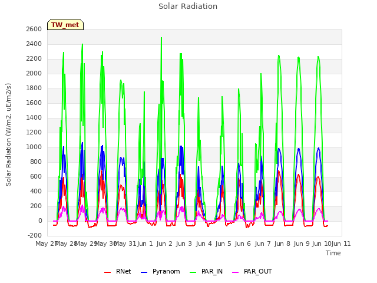The height and width of the screenshot is (283, 377).
Task: Click the 1000 y-axis tick label
Action: pyautogui.click(x=34, y=147)
